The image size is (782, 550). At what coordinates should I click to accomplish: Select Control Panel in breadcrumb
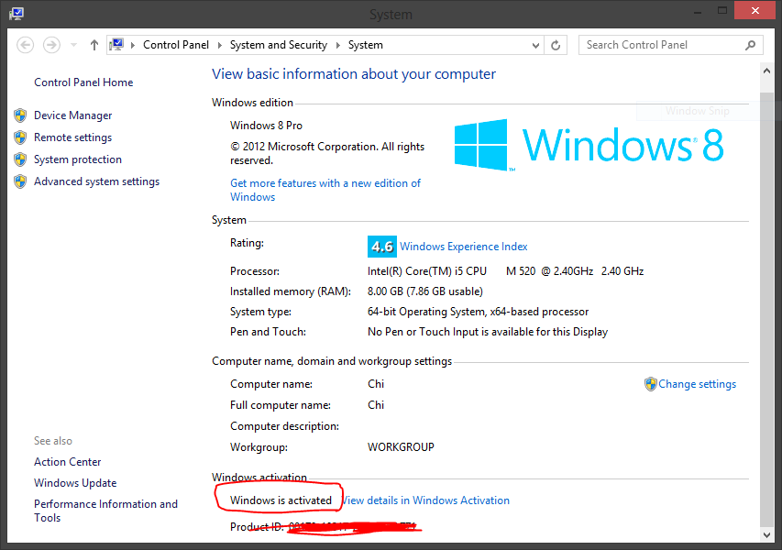click(175, 45)
